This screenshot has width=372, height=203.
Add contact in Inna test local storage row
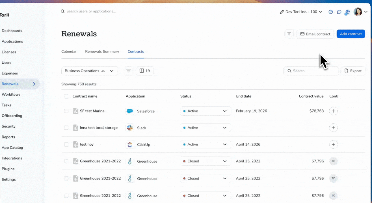(x=333, y=128)
